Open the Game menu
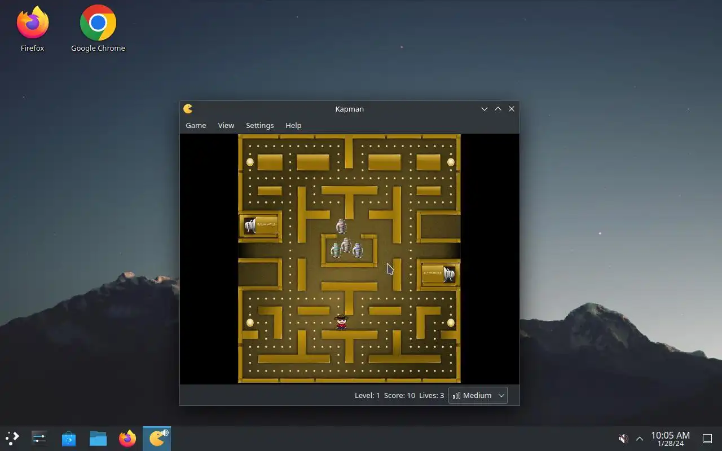The width and height of the screenshot is (722, 451). pyautogui.click(x=196, y=125)
